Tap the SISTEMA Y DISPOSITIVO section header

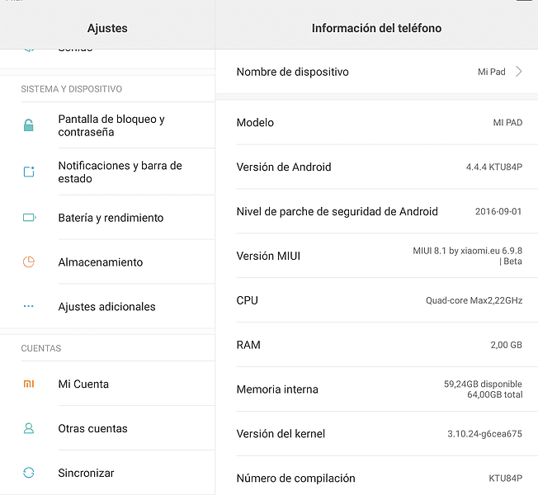[x=71, y=89]
